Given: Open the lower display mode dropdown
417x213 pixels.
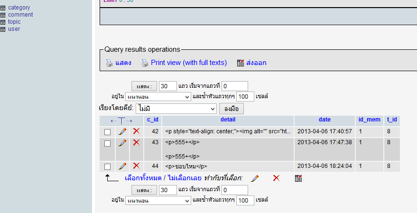Looking at the screenshot, I should [x=158, y=201].
